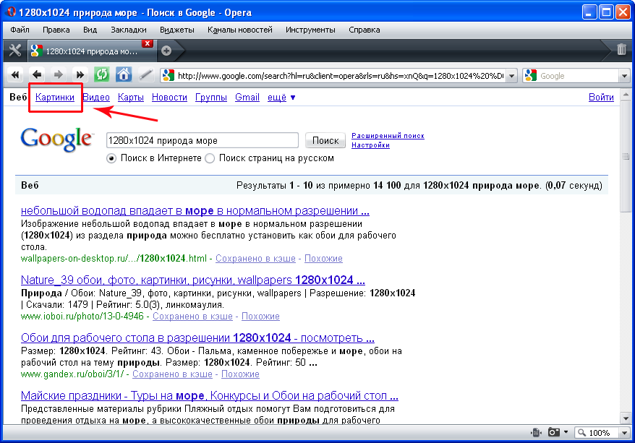Screen dimensions: 635x443
Task: Open the Картинки link
Action: click(x=55, y=98)
